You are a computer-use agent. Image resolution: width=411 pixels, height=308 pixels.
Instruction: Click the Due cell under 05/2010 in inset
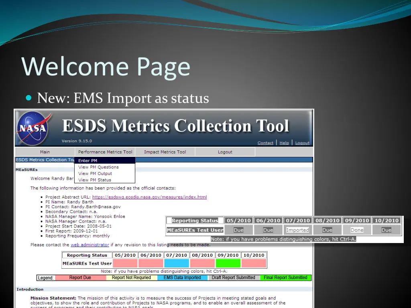tap(238, 230)
